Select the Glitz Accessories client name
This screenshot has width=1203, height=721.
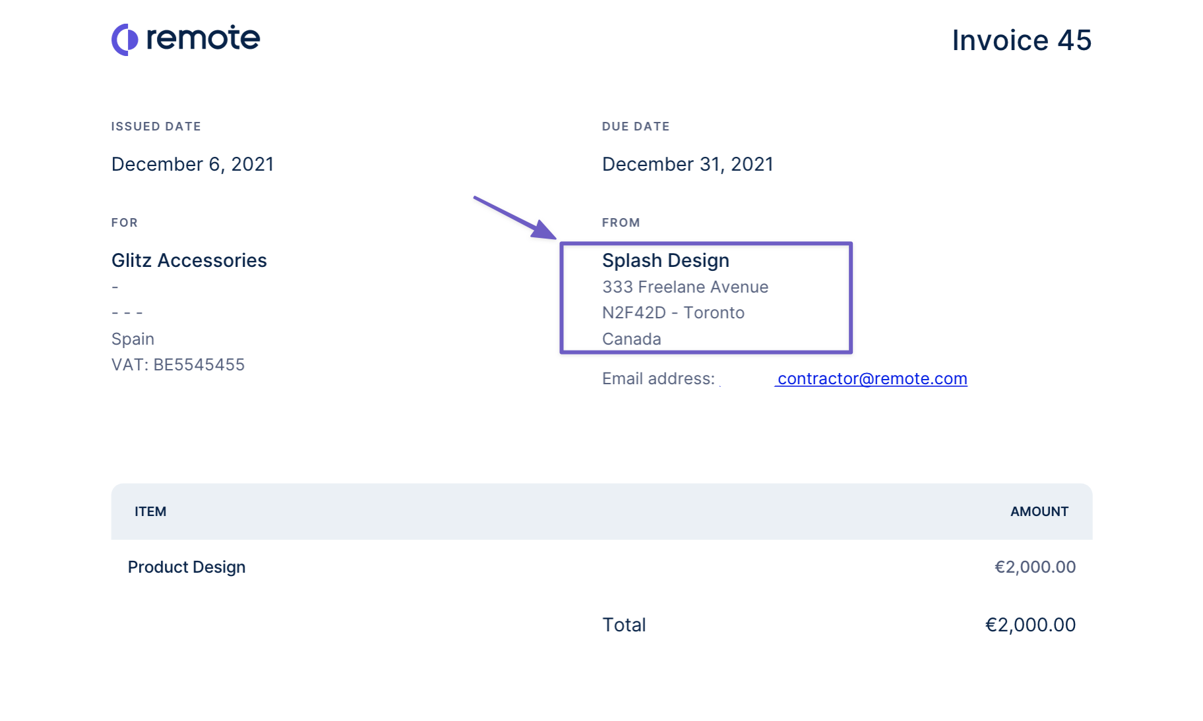pos(189,260)
